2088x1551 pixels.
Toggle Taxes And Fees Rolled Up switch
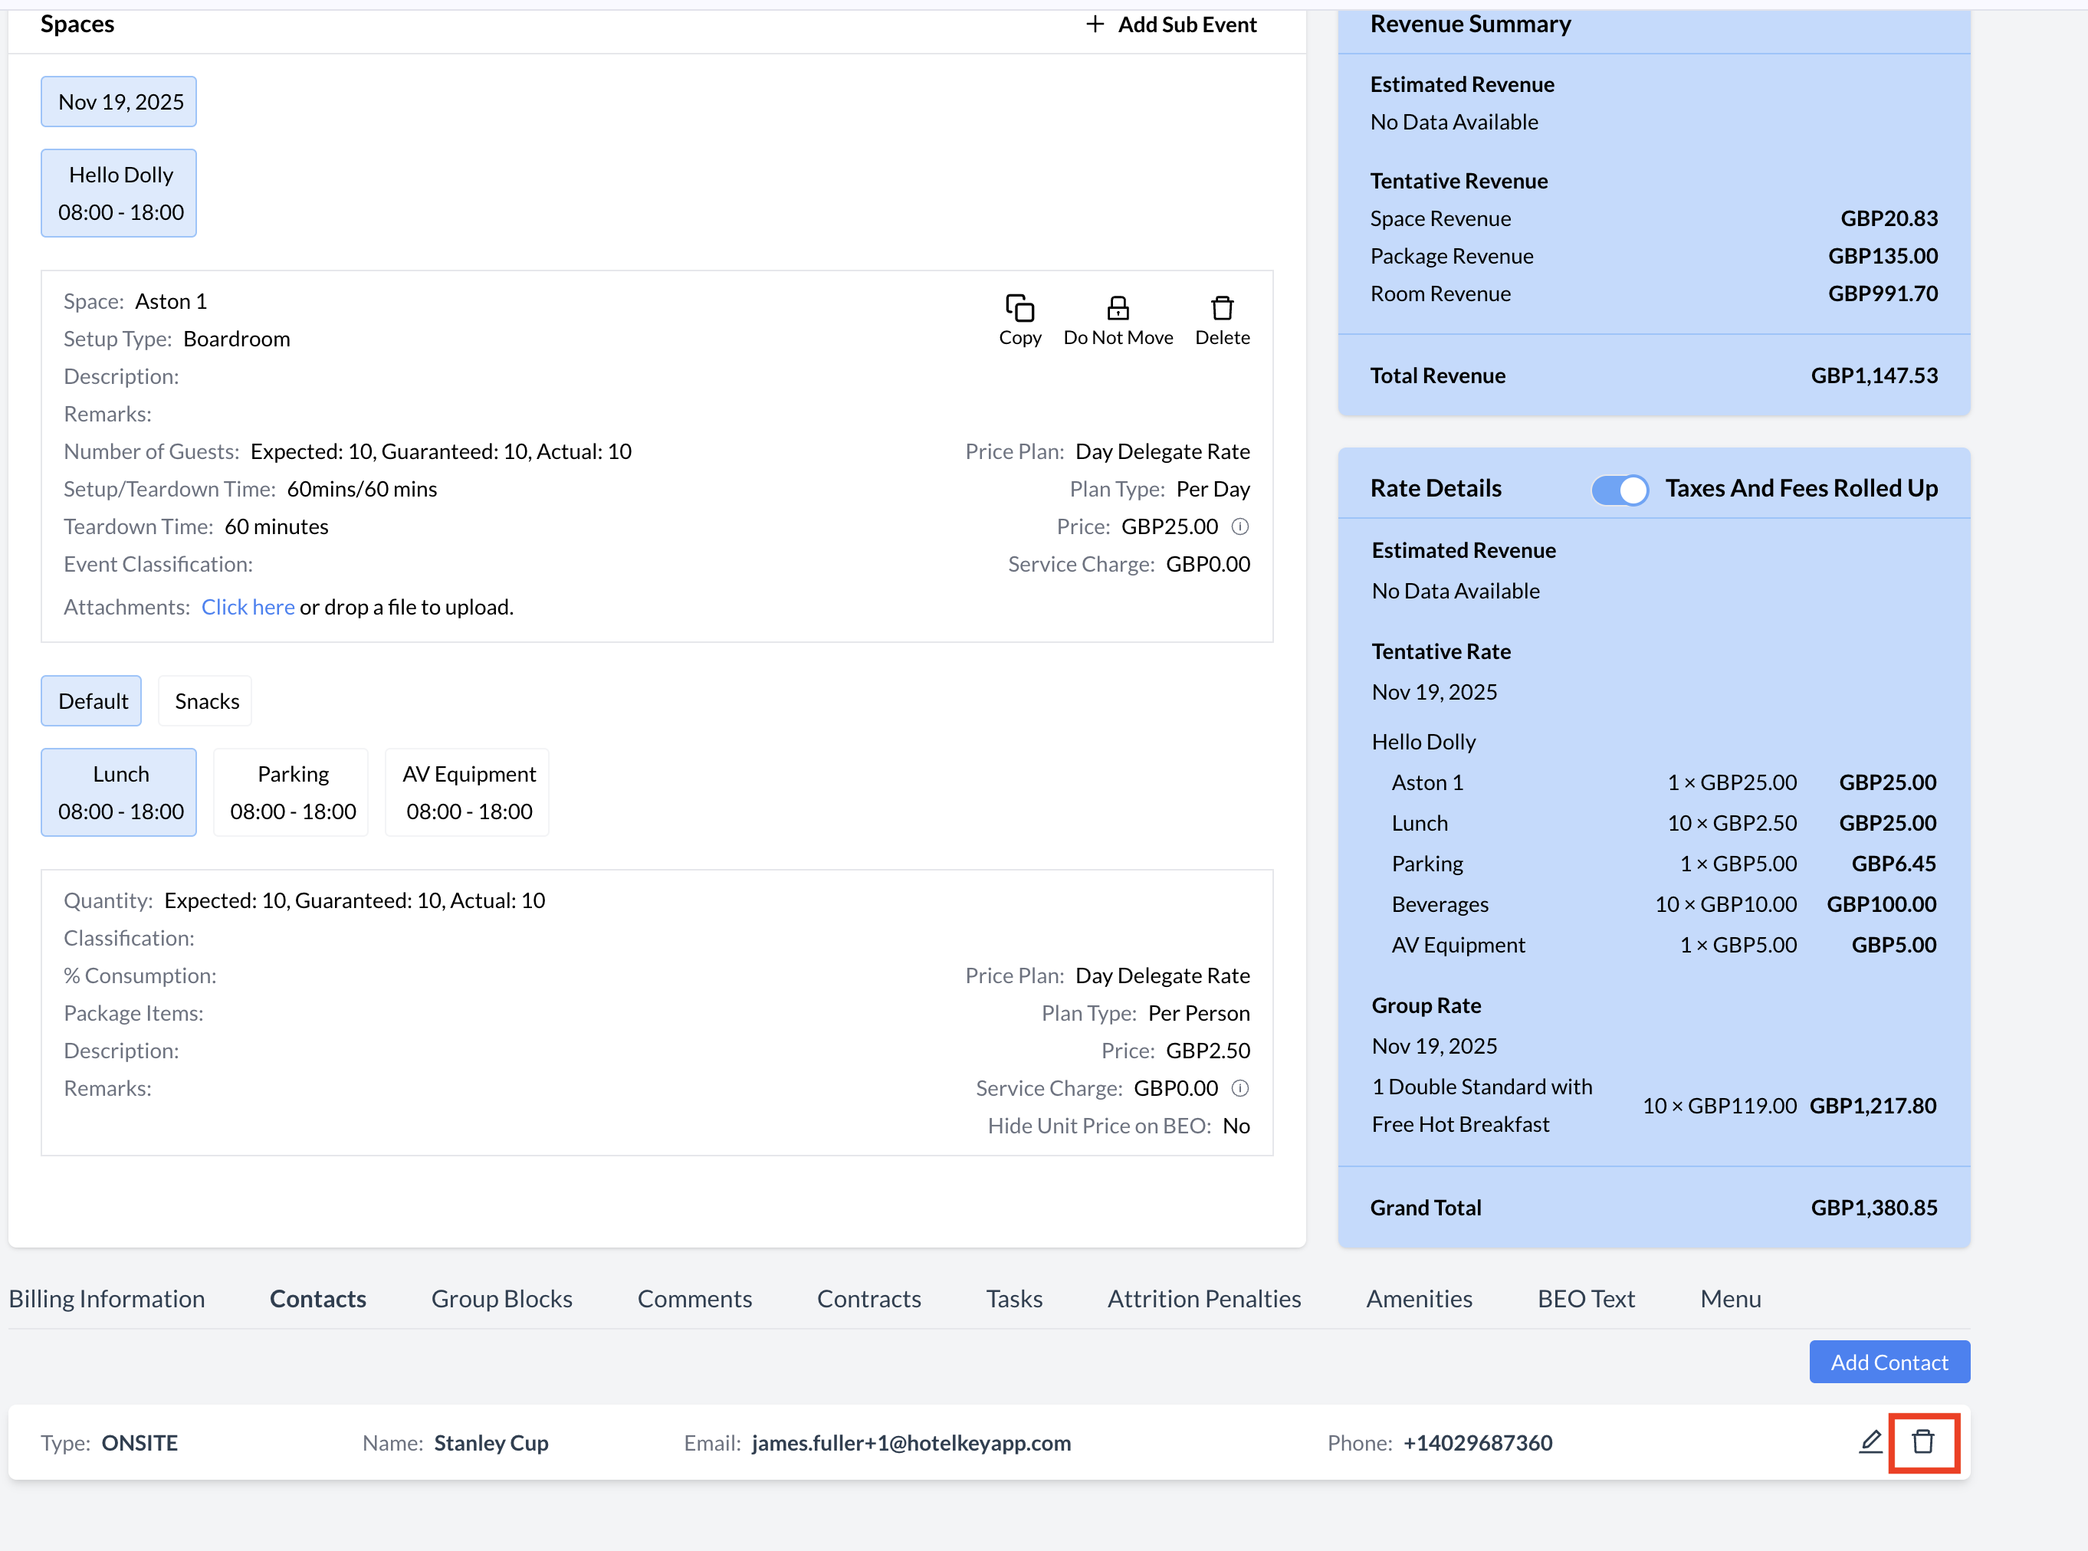(1620, 489)
